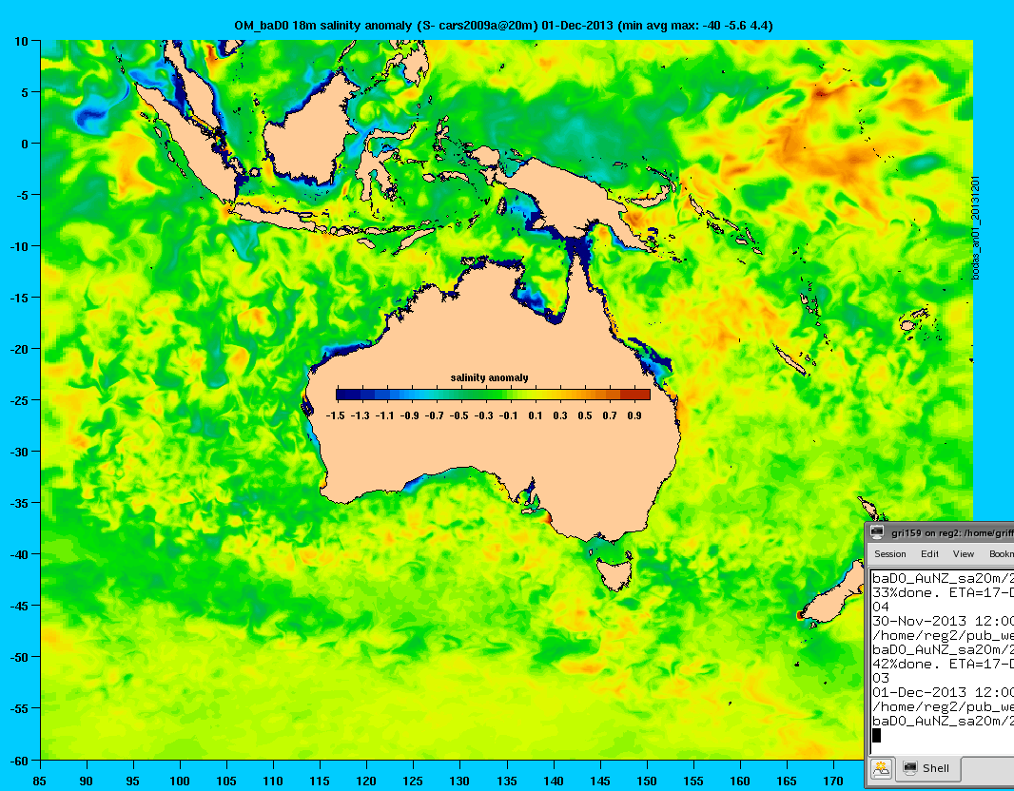1014x791 pixels.
Task: Click the terminal window icon in title bar
Action: (x=877, y=532)
